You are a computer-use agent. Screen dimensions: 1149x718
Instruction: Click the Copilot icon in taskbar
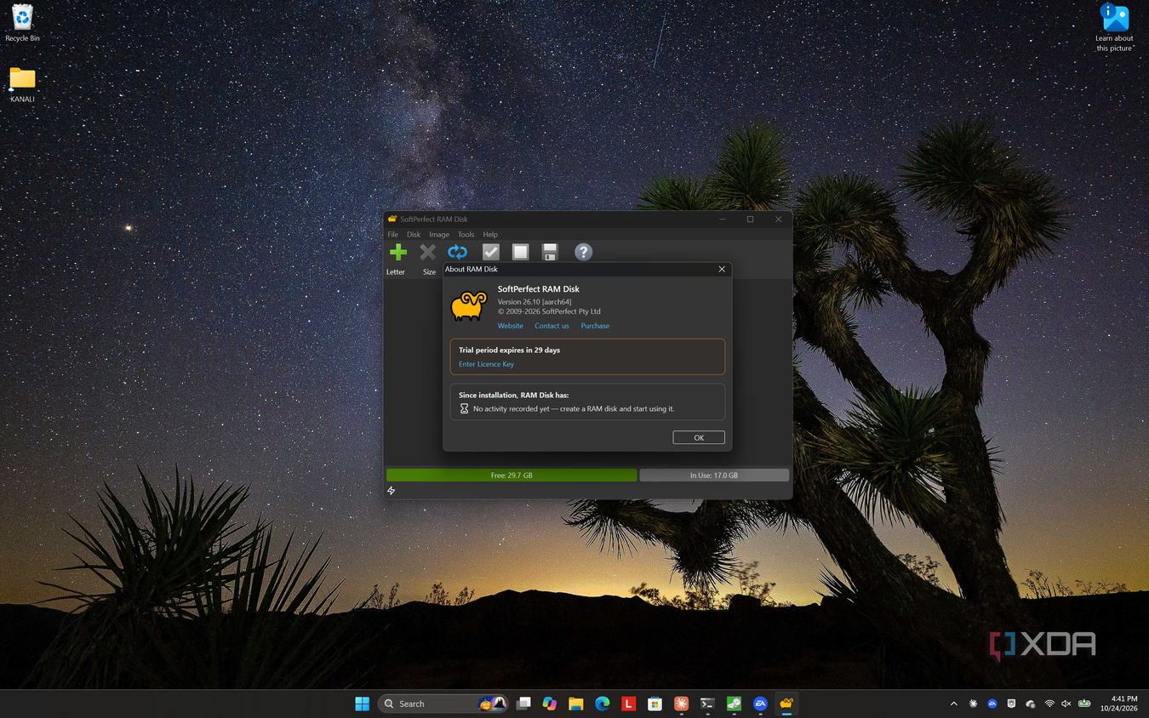coord(550,704)
